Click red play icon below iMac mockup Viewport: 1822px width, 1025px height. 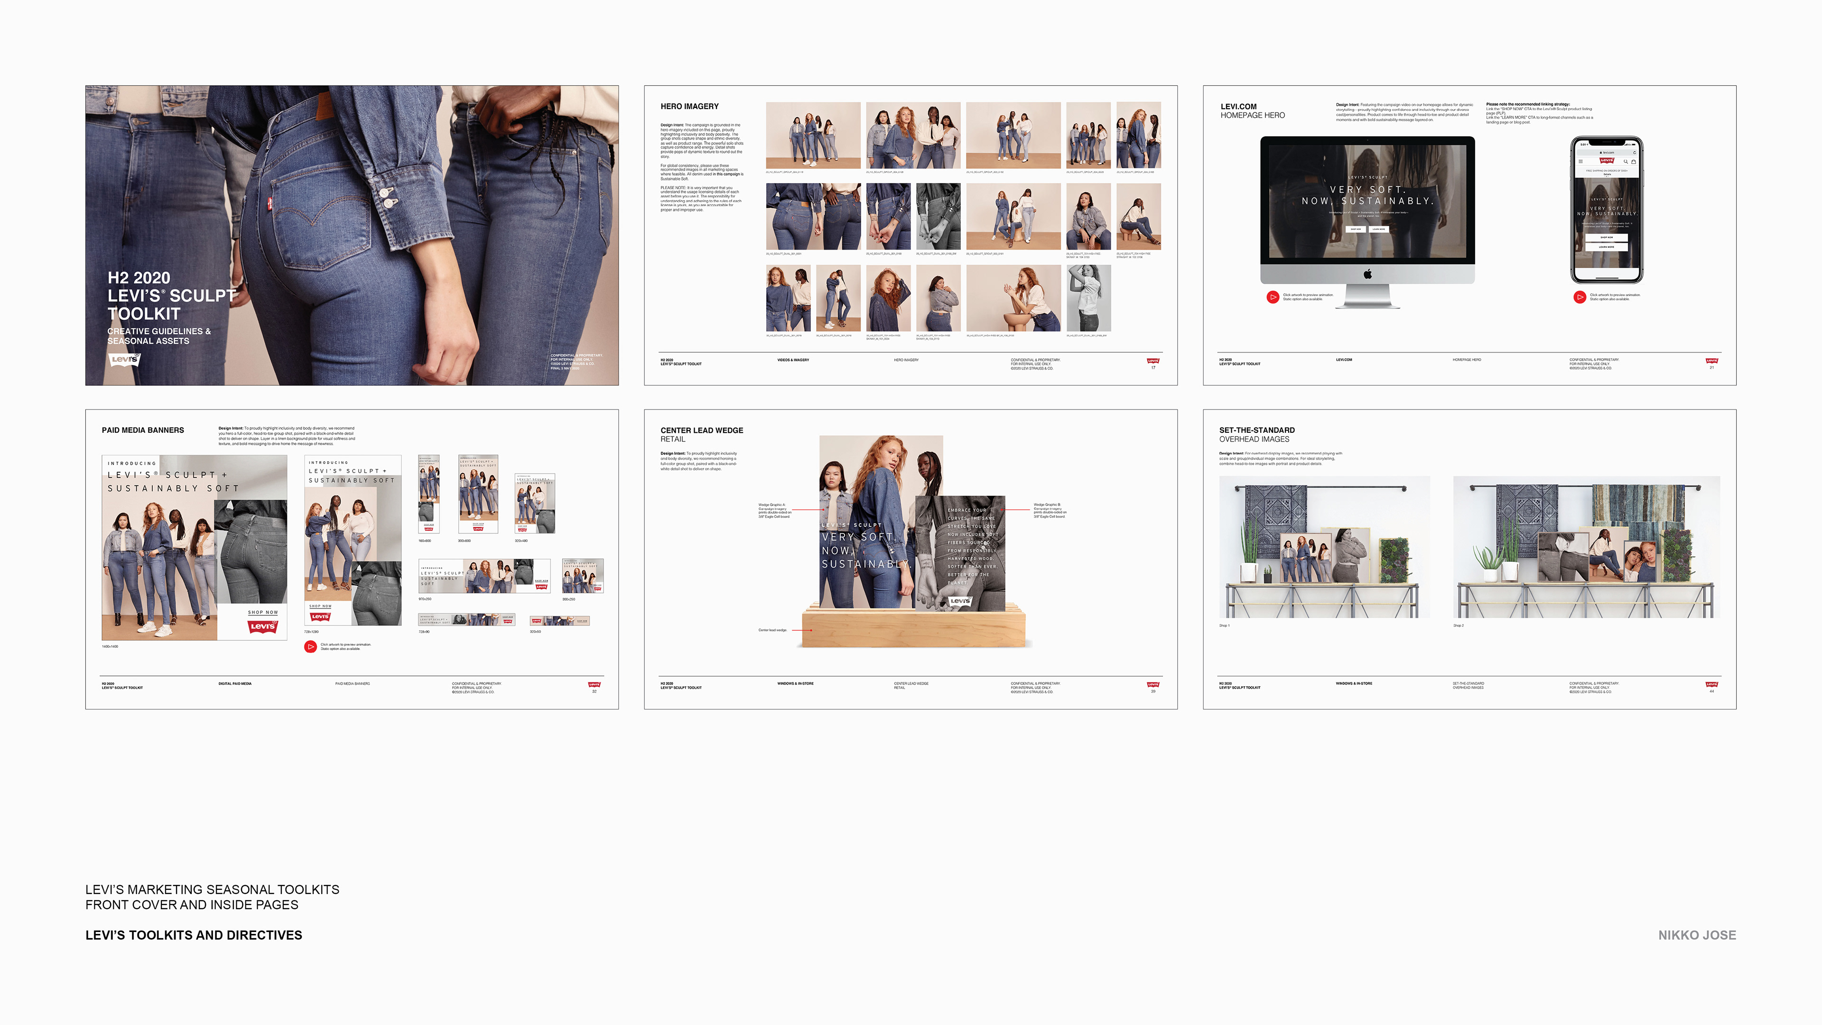[x=1273, y=297]
